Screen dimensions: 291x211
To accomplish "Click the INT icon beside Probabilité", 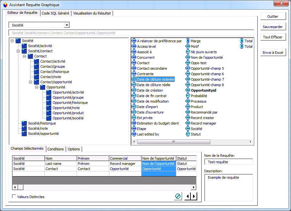I will tap(188, 96).
